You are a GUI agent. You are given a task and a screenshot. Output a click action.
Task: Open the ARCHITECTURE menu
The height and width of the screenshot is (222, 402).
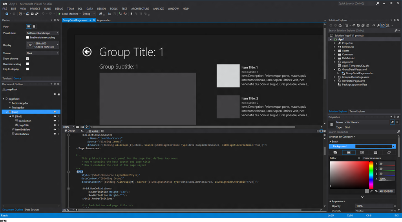[x=140, y=9]
